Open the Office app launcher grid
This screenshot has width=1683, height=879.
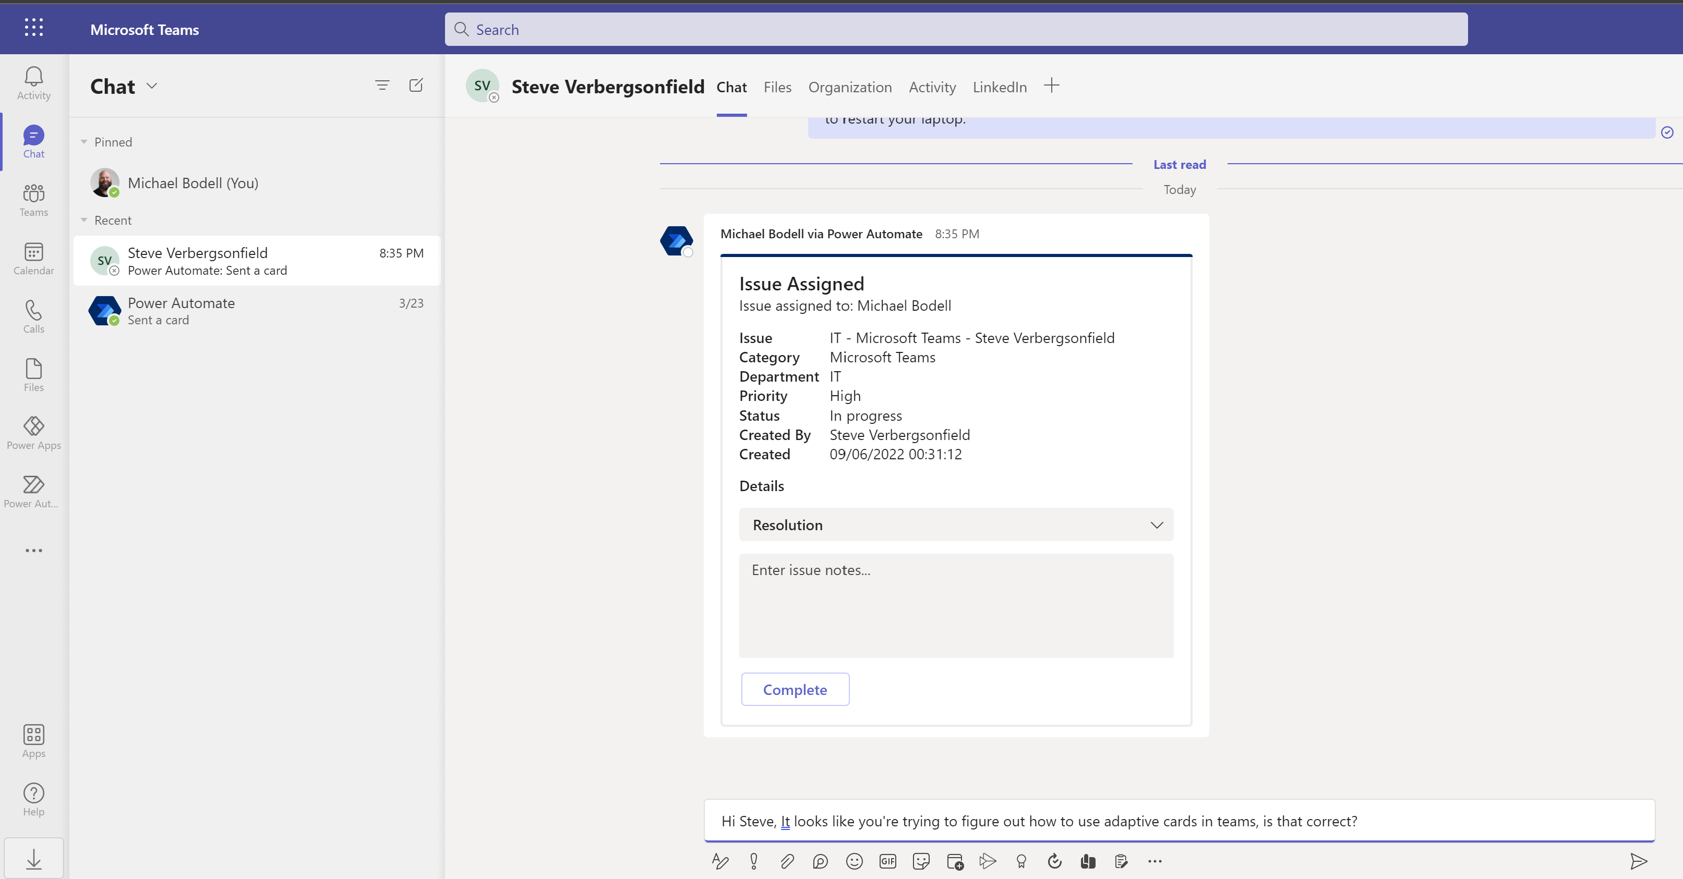[x=33, y=28]
